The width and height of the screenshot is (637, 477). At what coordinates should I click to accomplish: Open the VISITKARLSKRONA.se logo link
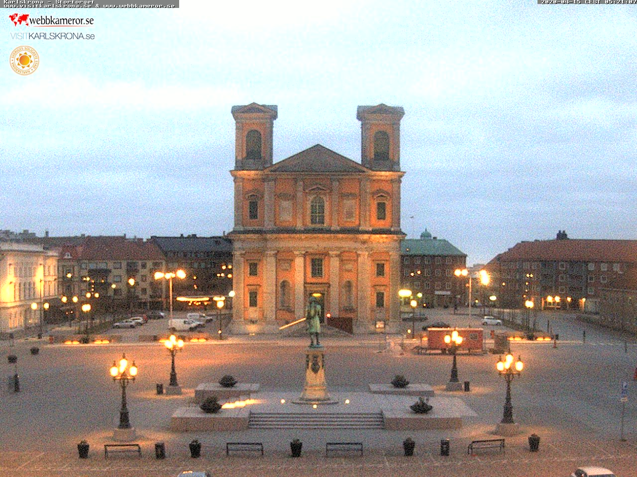click(52, 36)
